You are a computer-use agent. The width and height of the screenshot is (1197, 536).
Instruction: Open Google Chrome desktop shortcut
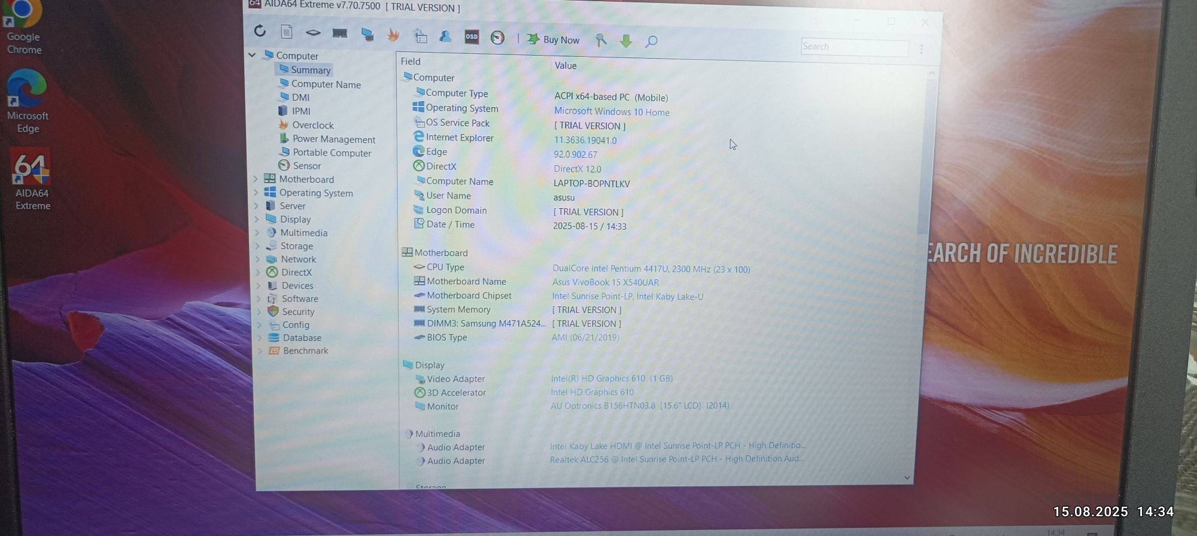tap(23, 28)
